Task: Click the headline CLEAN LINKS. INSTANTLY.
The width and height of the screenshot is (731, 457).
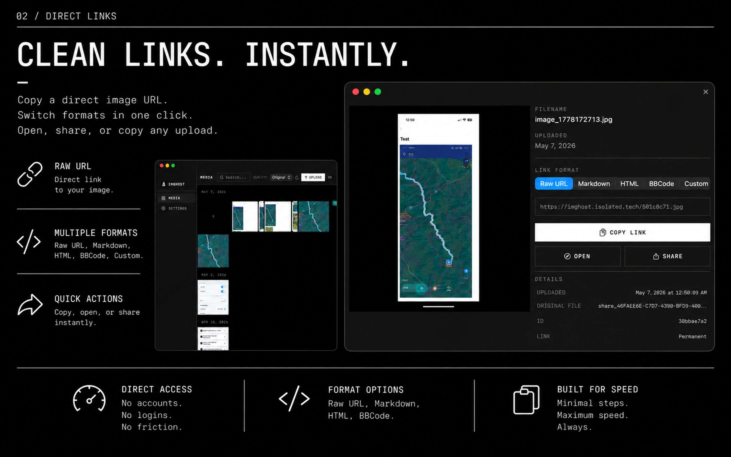Action: pos(213,54)
